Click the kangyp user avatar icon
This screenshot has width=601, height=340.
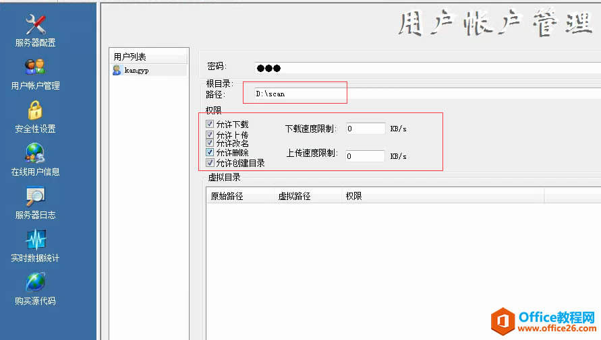pos(117,70)
